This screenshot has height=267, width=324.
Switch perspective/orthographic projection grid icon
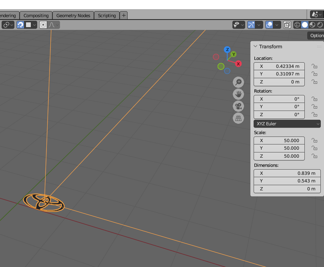coord(238,118)
